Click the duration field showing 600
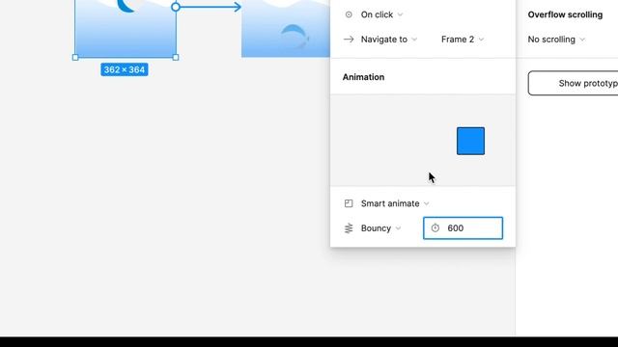This screenshot has height=347, width=618. click(463, 228)
